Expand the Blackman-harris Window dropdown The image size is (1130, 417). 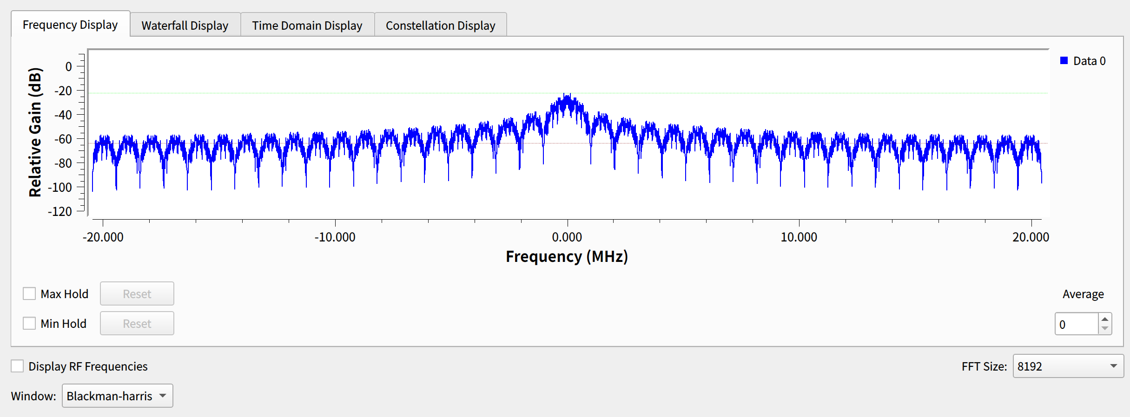pos(117,396)
